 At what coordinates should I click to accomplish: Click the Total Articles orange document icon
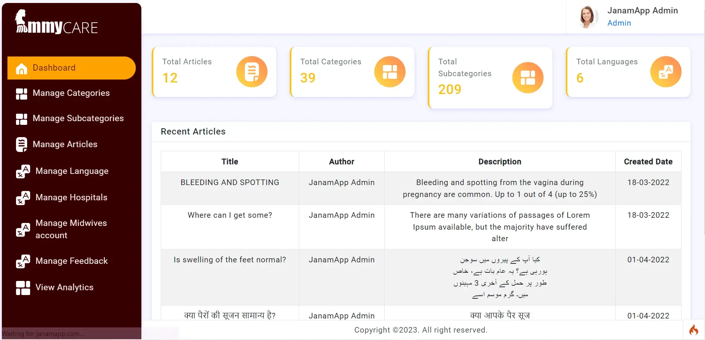pyautogui.click(x=252, y=72)
